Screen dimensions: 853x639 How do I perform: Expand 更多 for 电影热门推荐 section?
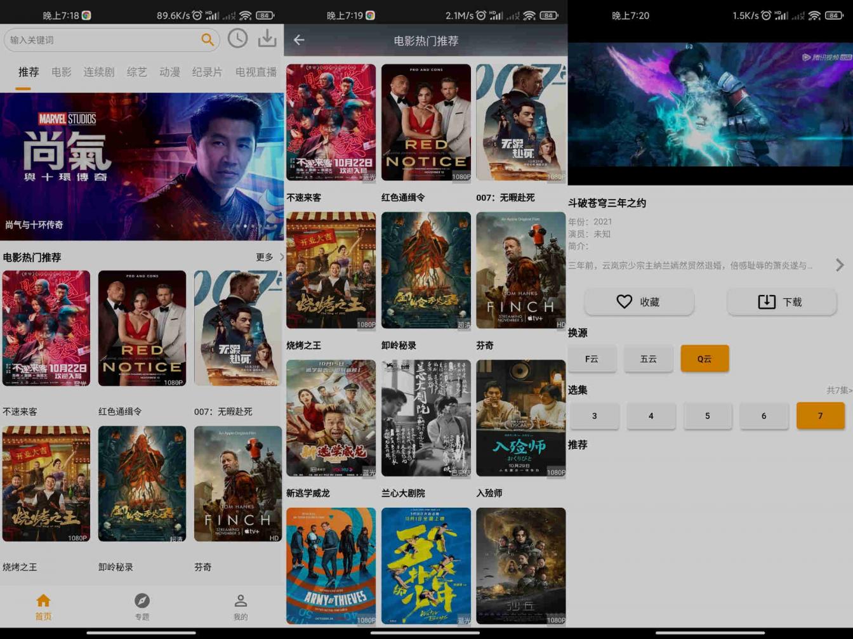269,257
